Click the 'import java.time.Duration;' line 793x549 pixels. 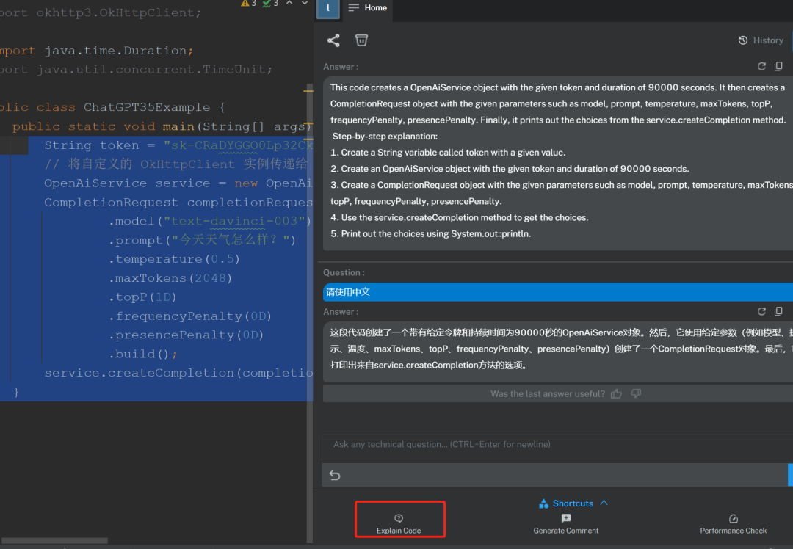pos(96,51)
